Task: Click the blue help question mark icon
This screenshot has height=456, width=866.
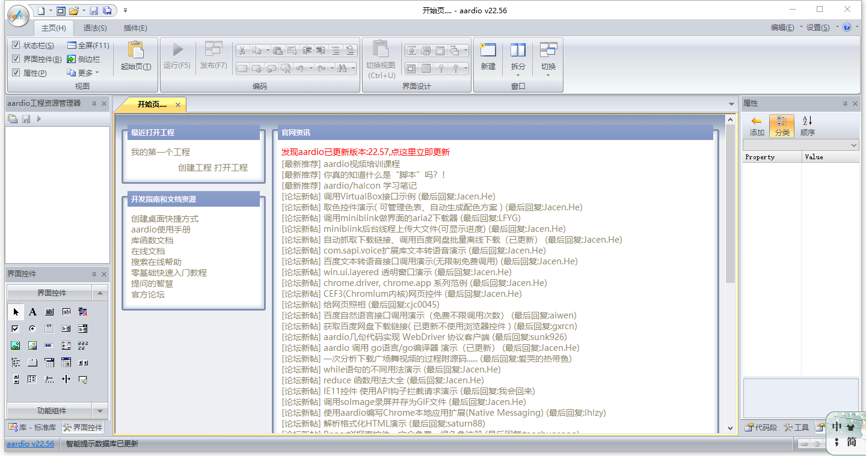Action: point(847,27)
